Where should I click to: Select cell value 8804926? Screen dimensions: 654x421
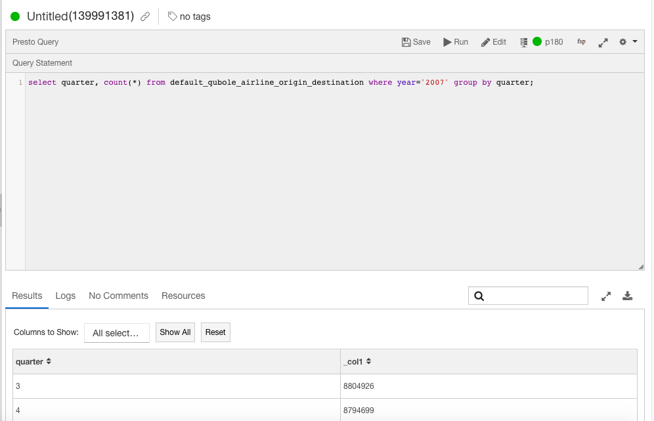coord(359,386)
